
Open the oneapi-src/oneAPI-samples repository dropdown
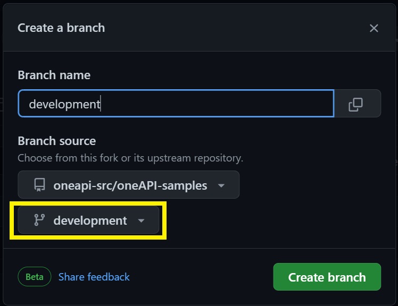tap(128, 185)
